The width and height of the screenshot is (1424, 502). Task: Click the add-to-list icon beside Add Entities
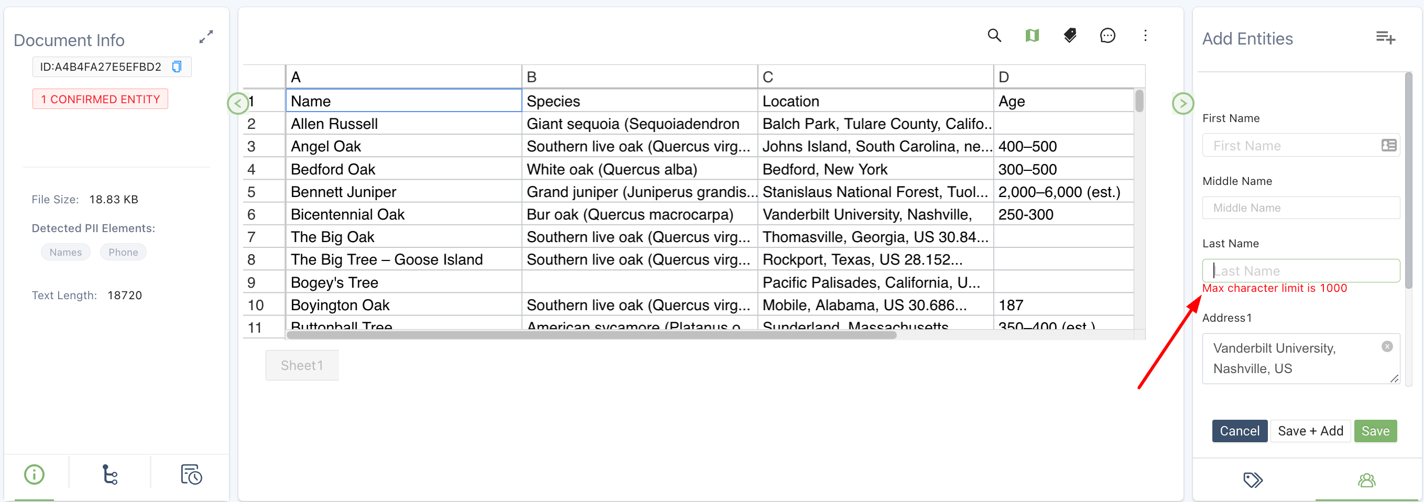pos(1385,38)
